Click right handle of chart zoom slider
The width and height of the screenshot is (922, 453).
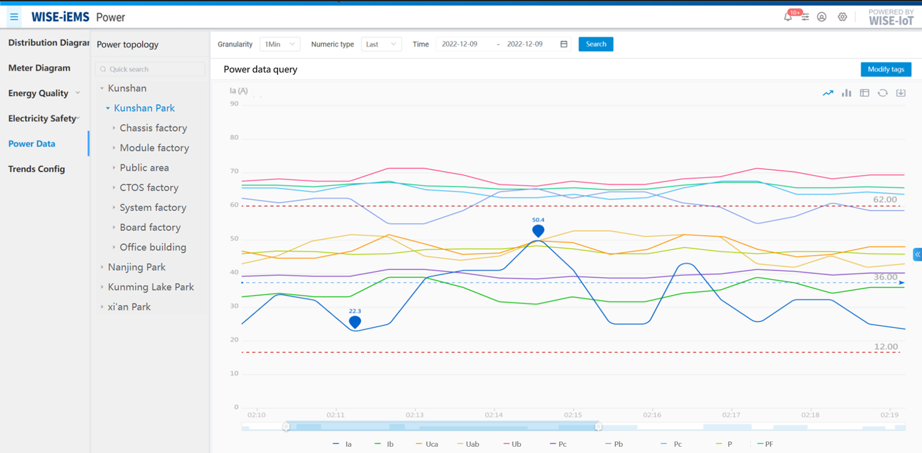(x=598, y=427)
